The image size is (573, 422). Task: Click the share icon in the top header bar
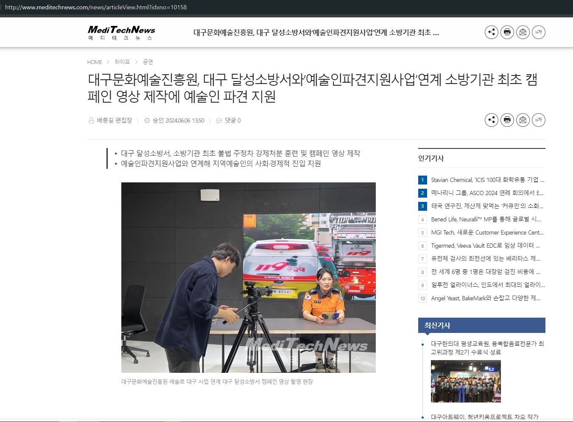coord(491,32)
